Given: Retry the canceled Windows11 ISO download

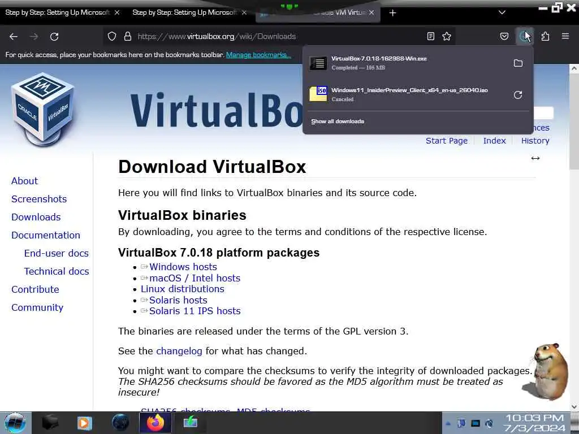Looking at the screenshot, I should click(518, 95).
